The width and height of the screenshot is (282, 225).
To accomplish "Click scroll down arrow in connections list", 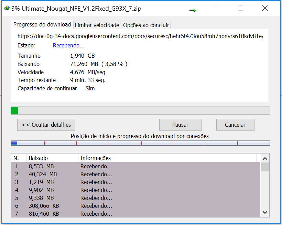I will 265,212.
